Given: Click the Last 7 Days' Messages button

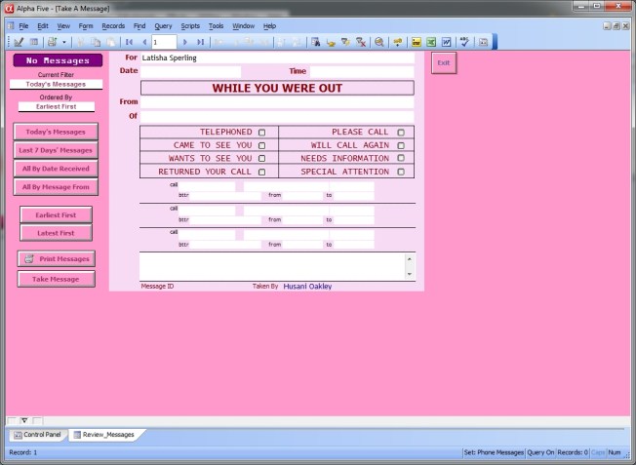Looking at the screenshot, I should coord(57,150).
